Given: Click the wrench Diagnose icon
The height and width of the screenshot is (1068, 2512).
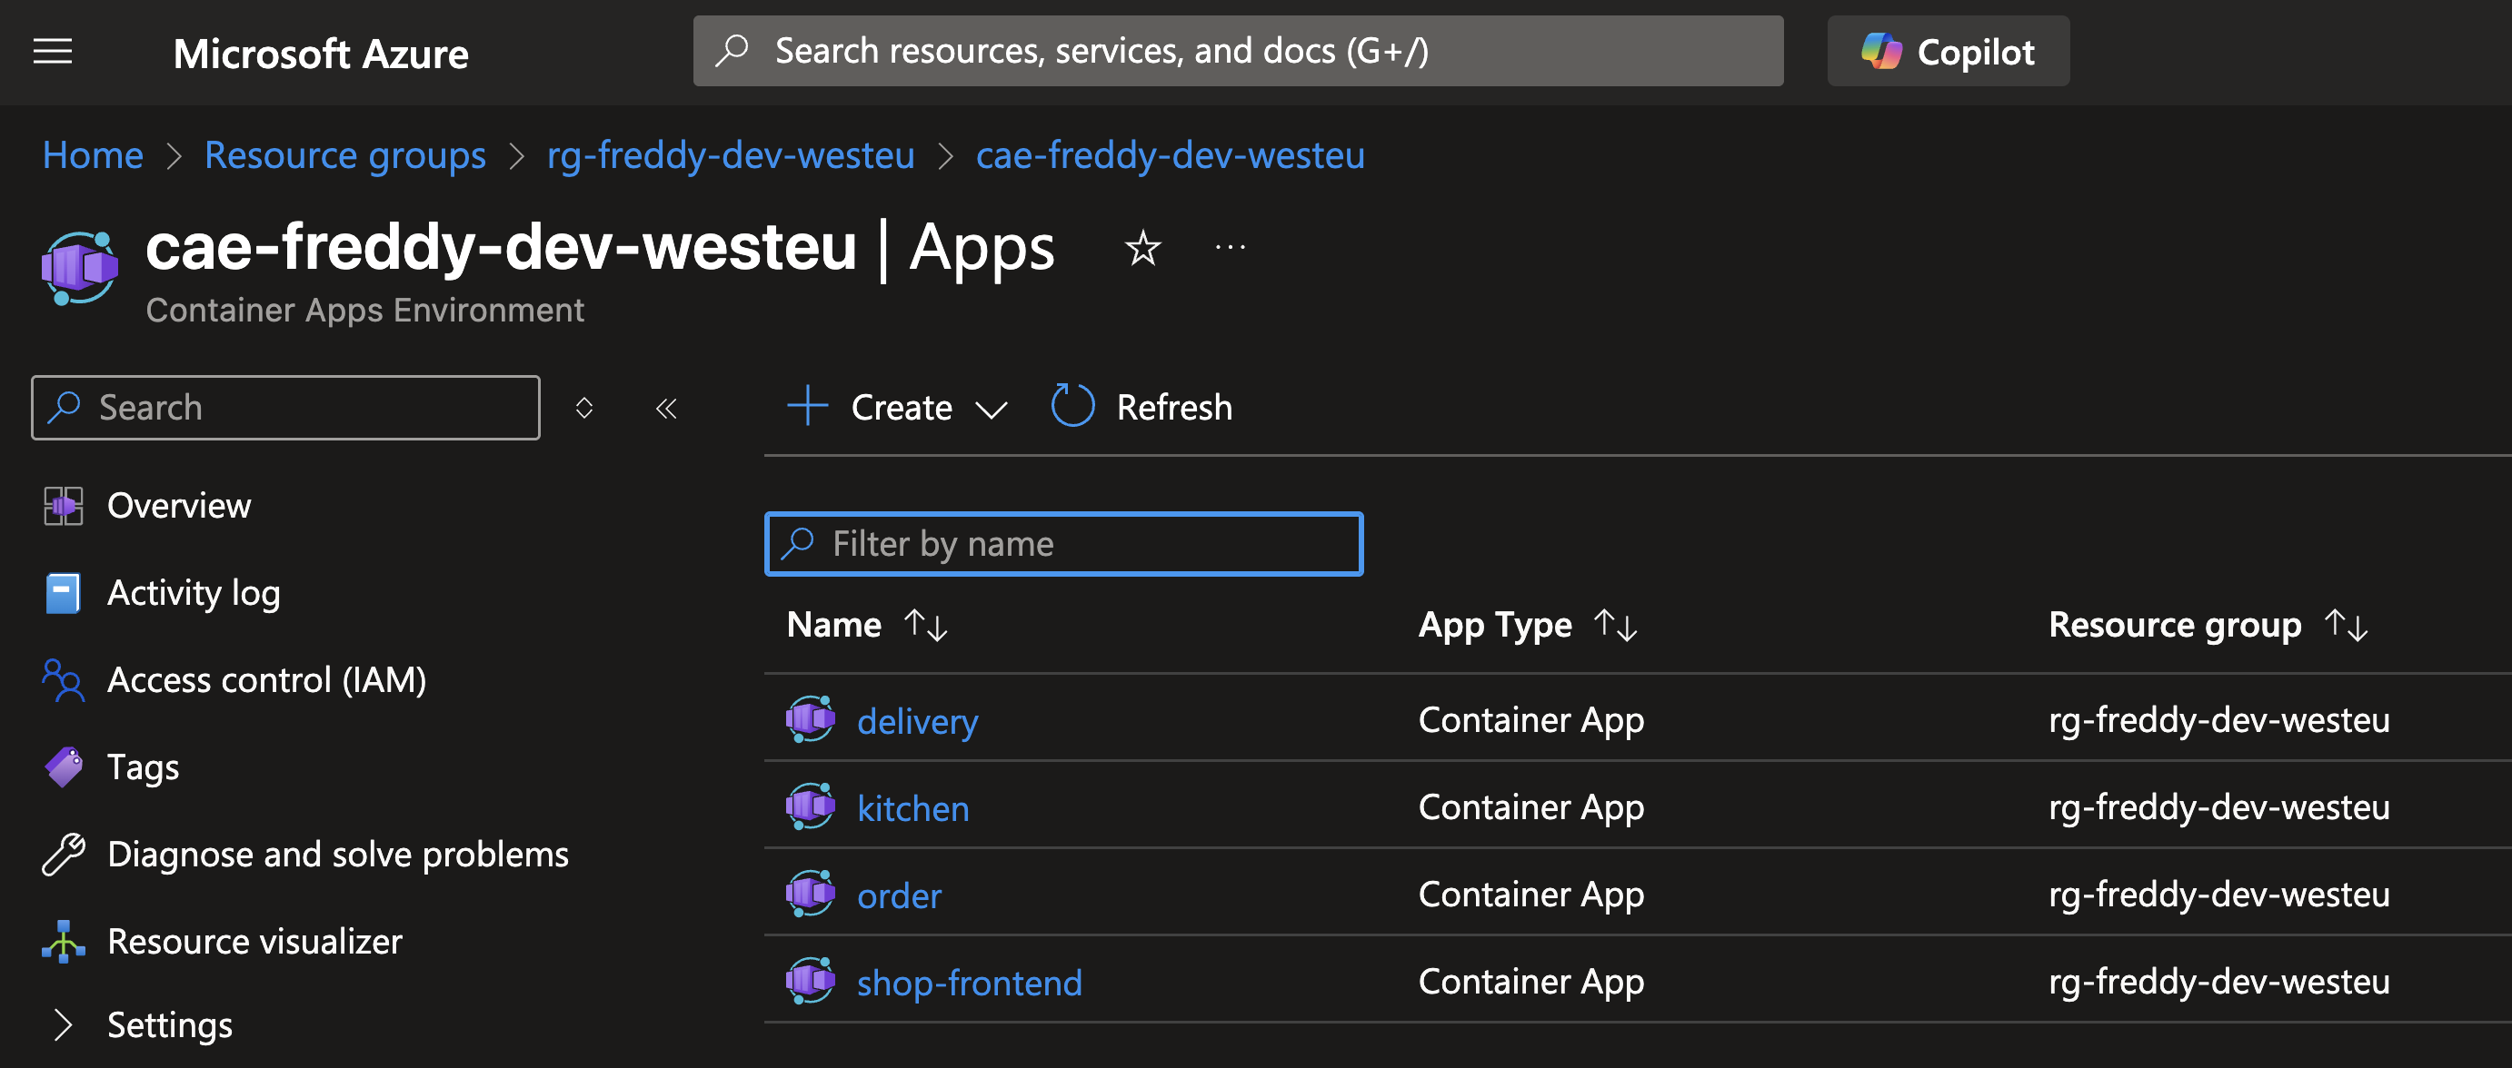Looking at the screenshot, I should (64, 855).
